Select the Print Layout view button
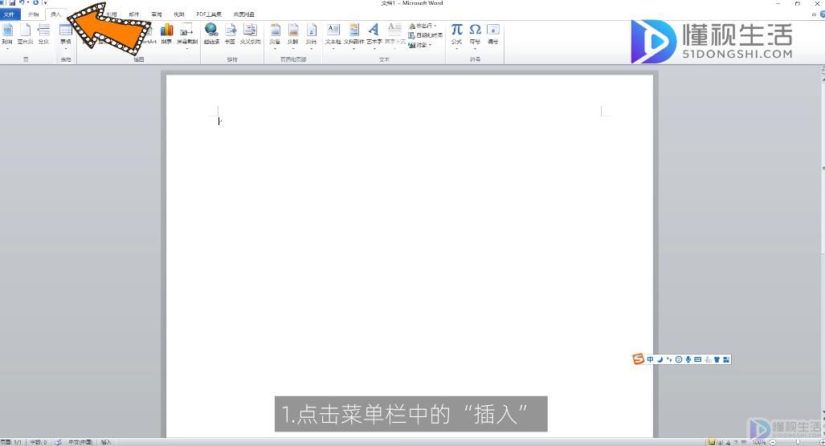Screen dimensions: 825x446 click(712, 442)
